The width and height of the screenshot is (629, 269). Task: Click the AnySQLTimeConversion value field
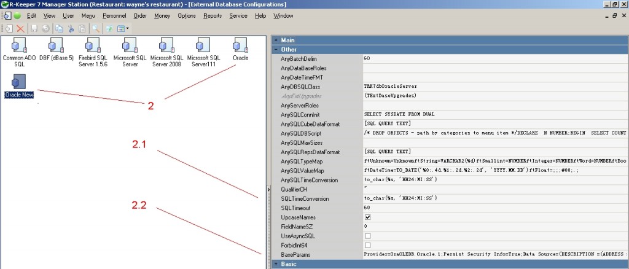(496, 180)
